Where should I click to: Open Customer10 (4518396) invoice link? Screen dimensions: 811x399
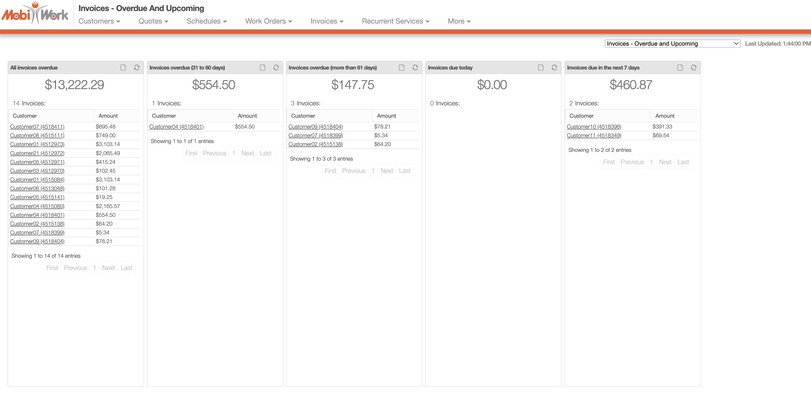tap(594, 126)
